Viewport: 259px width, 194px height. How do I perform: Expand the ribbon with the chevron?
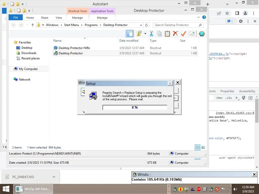199,17
